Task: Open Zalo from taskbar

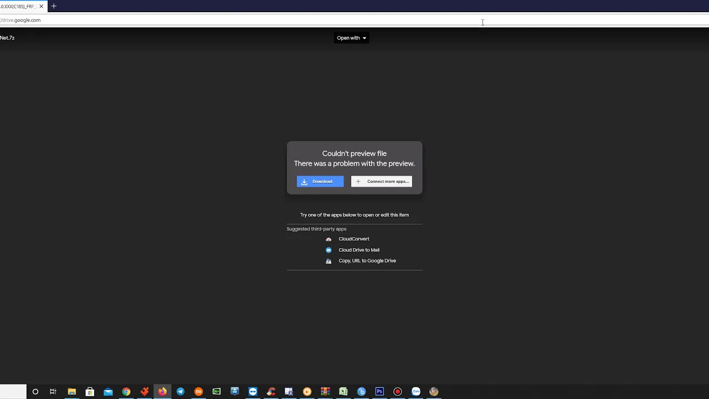Action: tap(416, 392)
